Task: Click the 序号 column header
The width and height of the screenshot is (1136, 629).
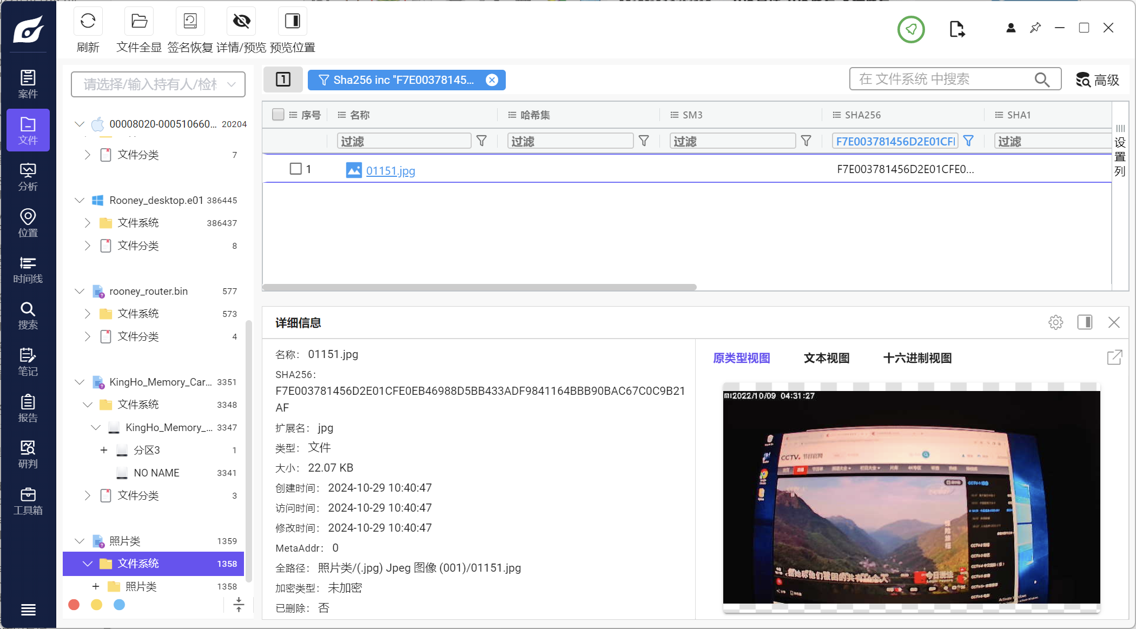Action: point(311,115)
